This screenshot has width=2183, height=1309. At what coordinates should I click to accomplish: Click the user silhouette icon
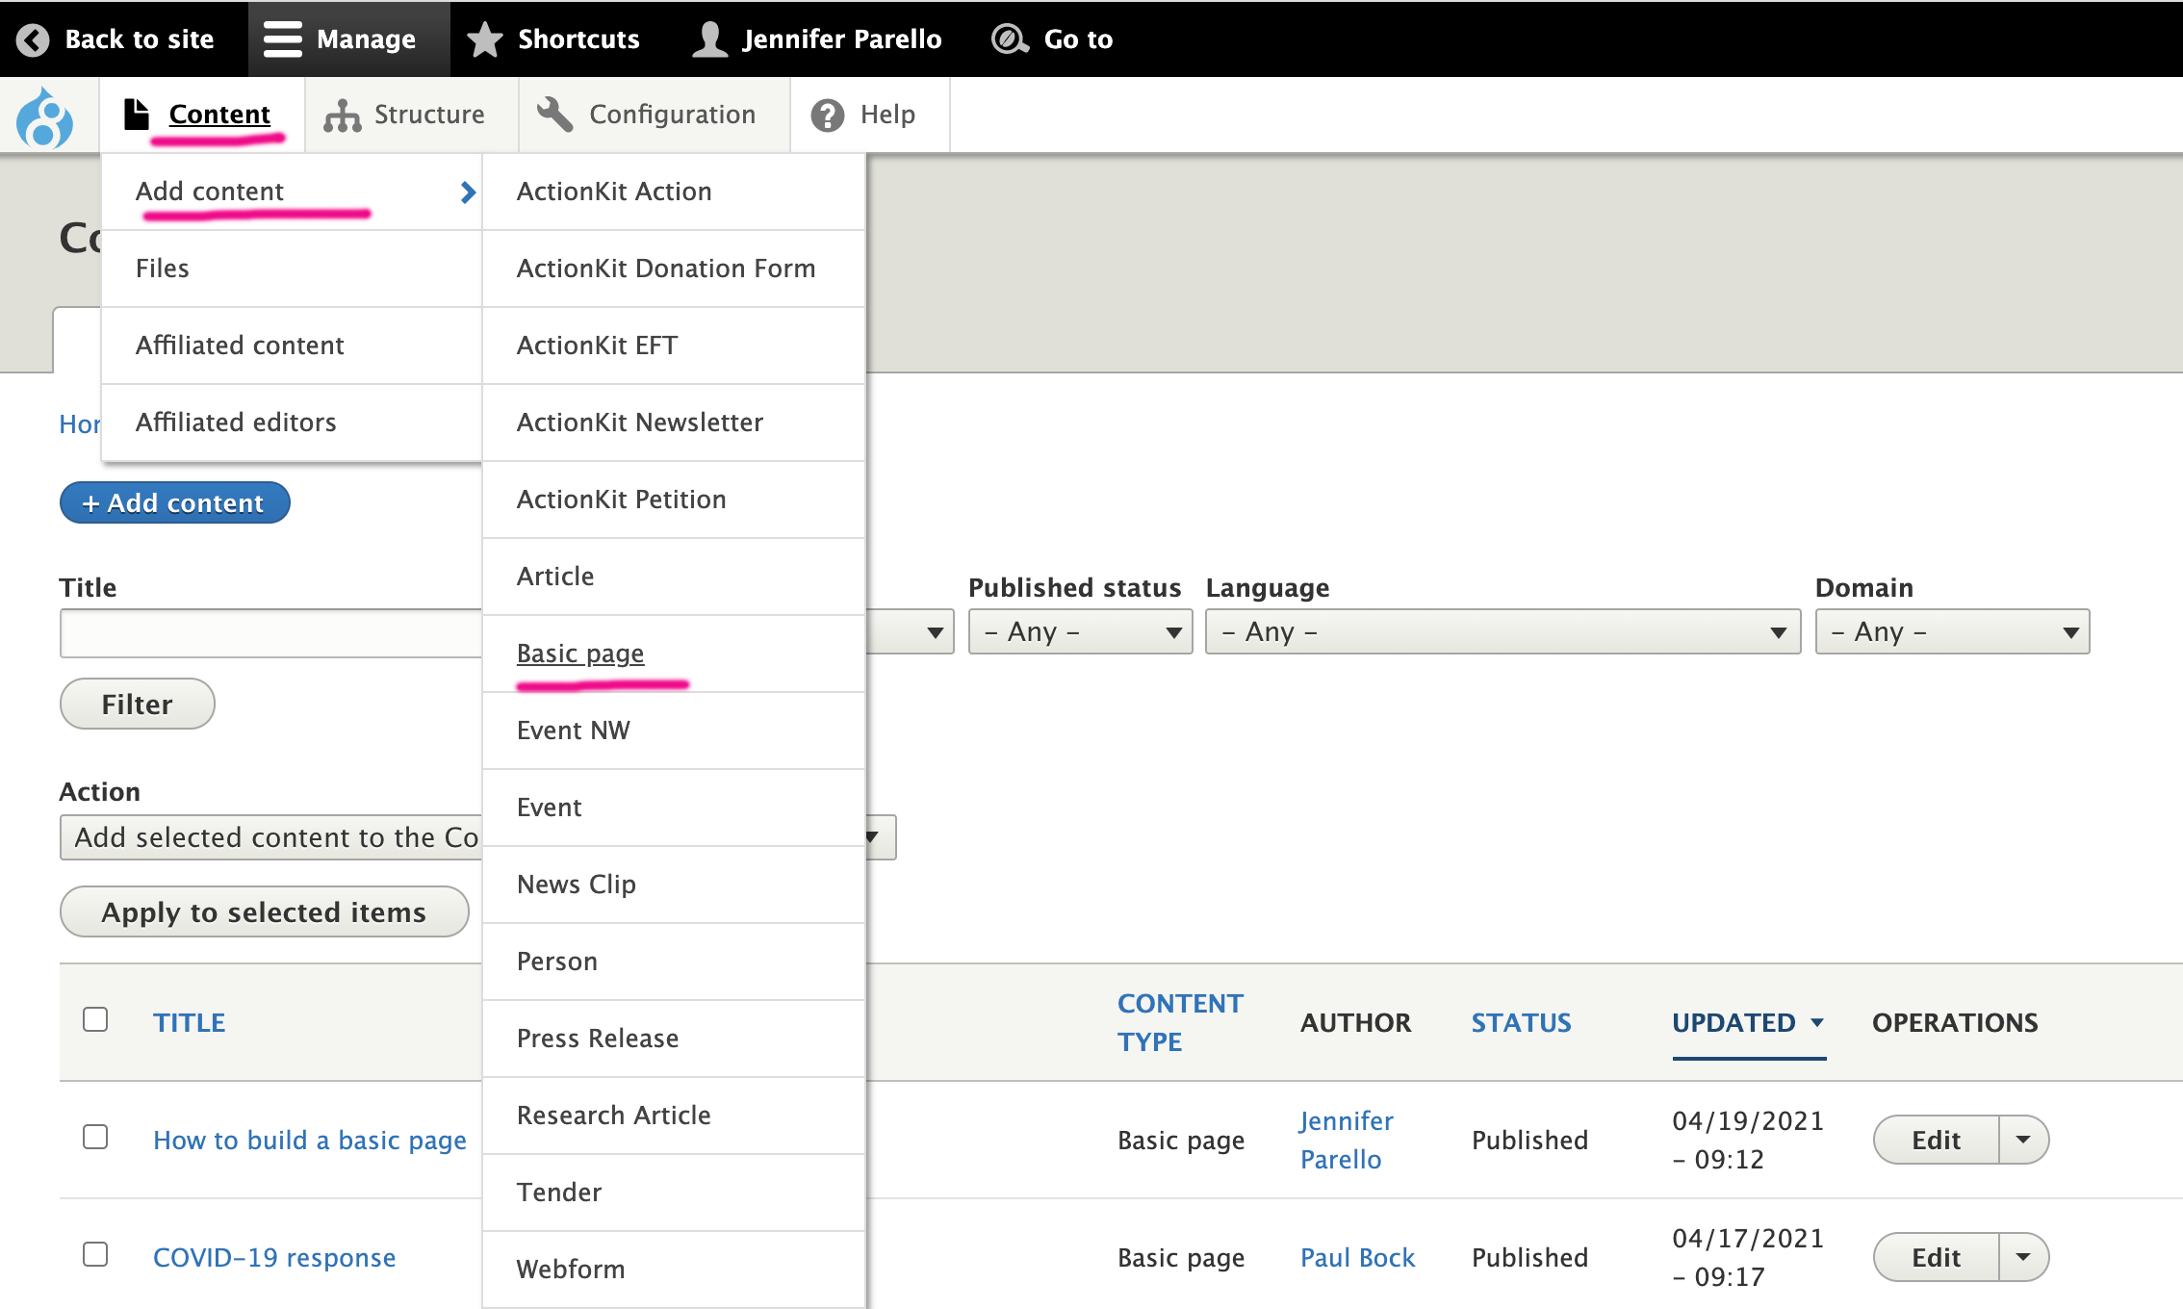[x=710, y=39]
